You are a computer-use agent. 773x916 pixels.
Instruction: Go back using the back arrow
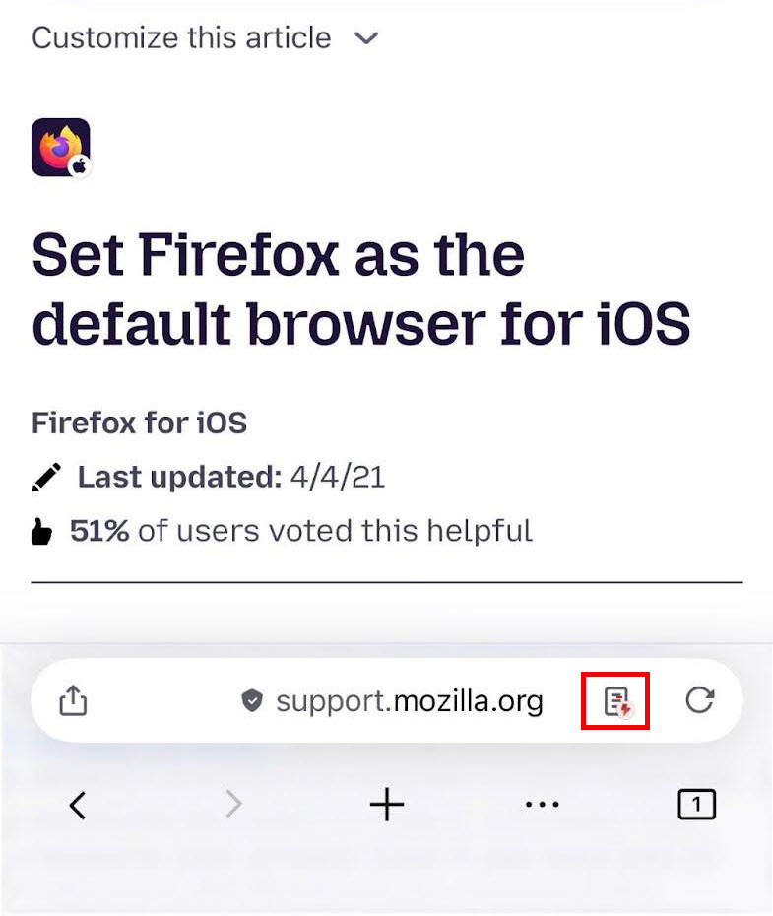click(x=78, y=805)
